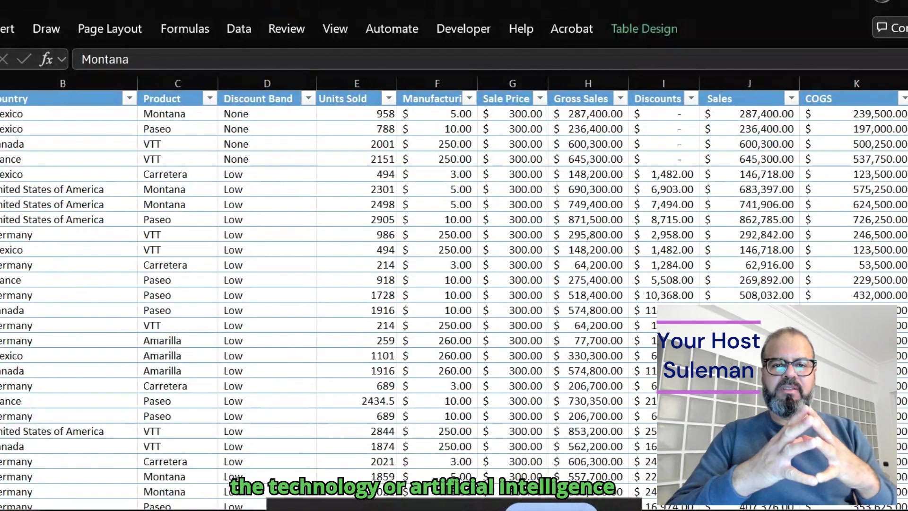Image resolution: width=908 pixels, height=511 pixels.
Task: Open the Help tab
Action: (x=521, y=29)
